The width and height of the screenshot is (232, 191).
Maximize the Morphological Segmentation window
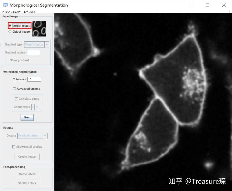[207, 5]
